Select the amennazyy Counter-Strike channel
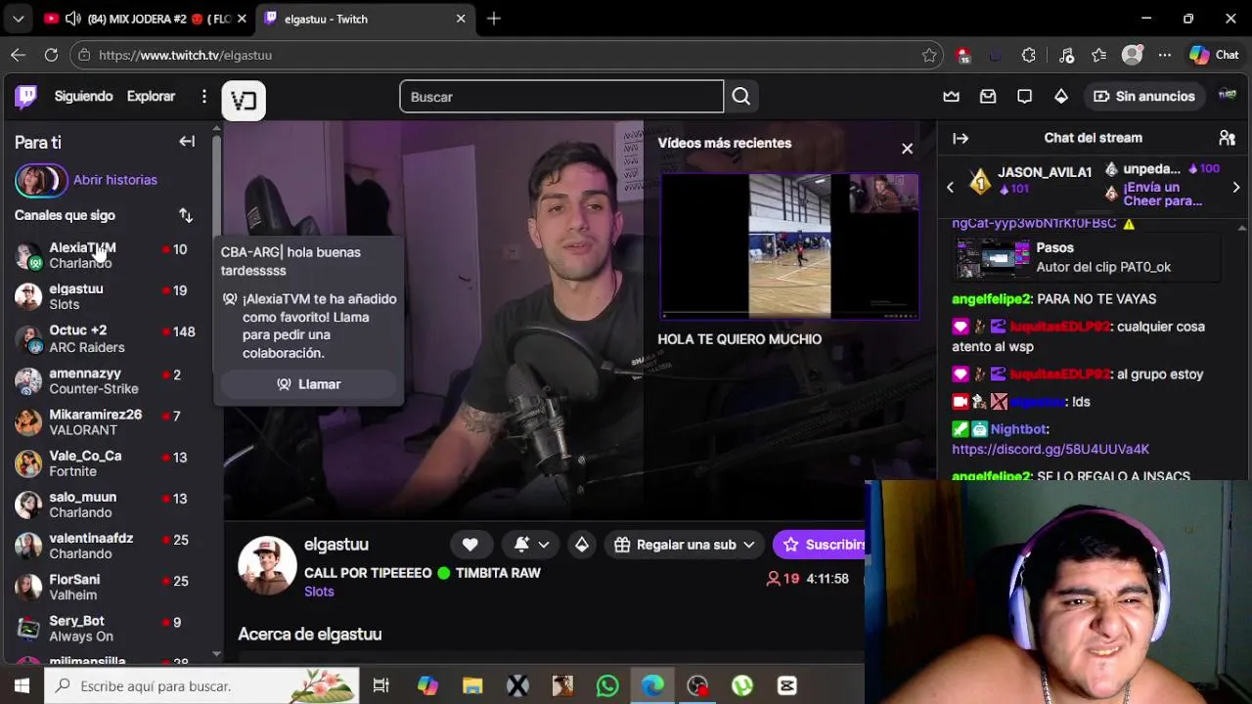Screen dimensions: 1252x704 tap(106, 380)
